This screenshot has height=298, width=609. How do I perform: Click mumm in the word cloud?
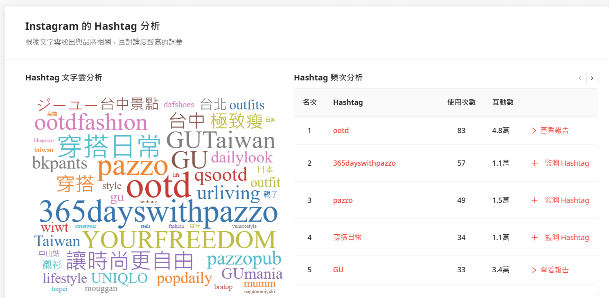pos(259,284)
